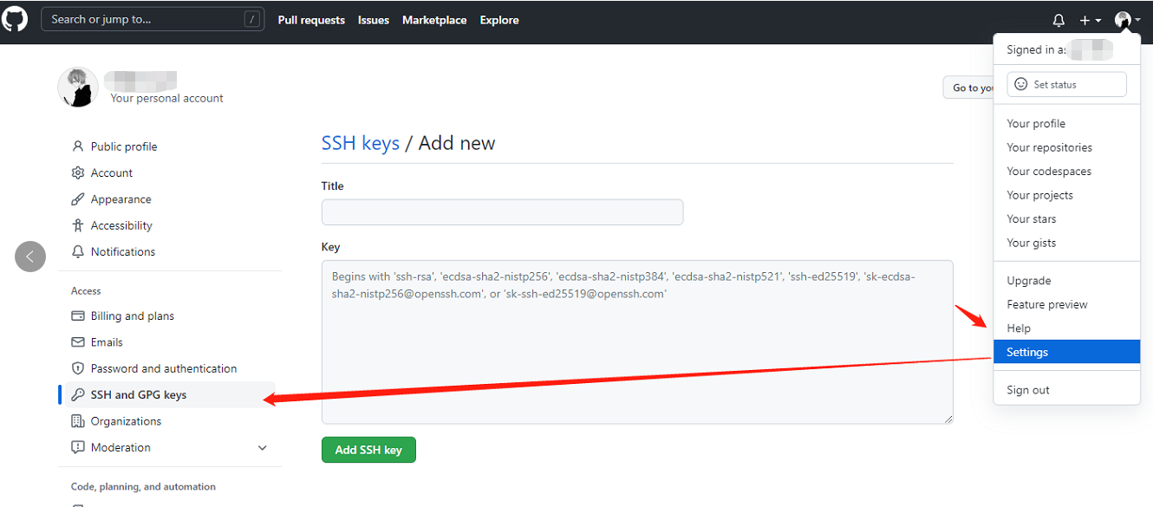The width and height of the screenshot is (1153, 507).
Task: Click the 'Your personal account' text
Action: click(x=166, y=98)
